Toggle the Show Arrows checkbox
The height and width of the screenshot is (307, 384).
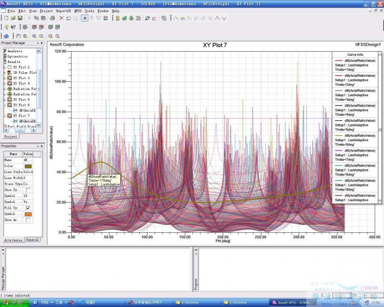point(28,220)
